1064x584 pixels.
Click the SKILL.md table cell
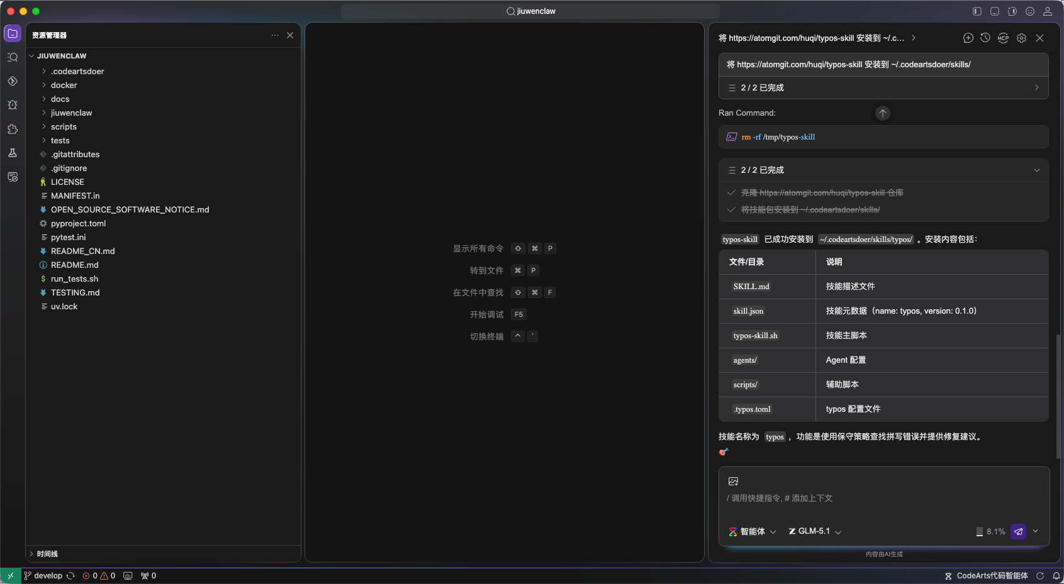768,287
